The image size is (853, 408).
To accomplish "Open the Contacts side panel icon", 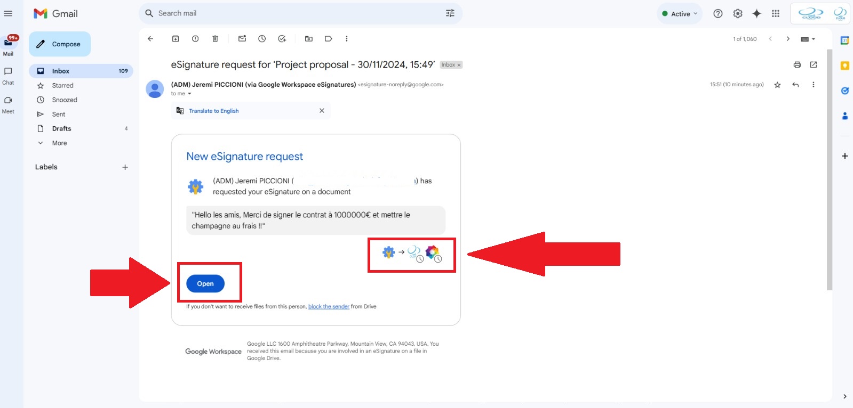I will click(x=845, y=116).
